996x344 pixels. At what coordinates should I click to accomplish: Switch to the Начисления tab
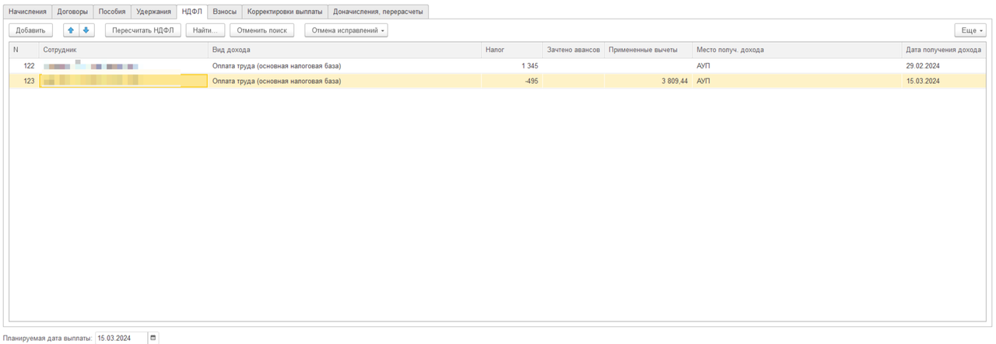(27, 12)
